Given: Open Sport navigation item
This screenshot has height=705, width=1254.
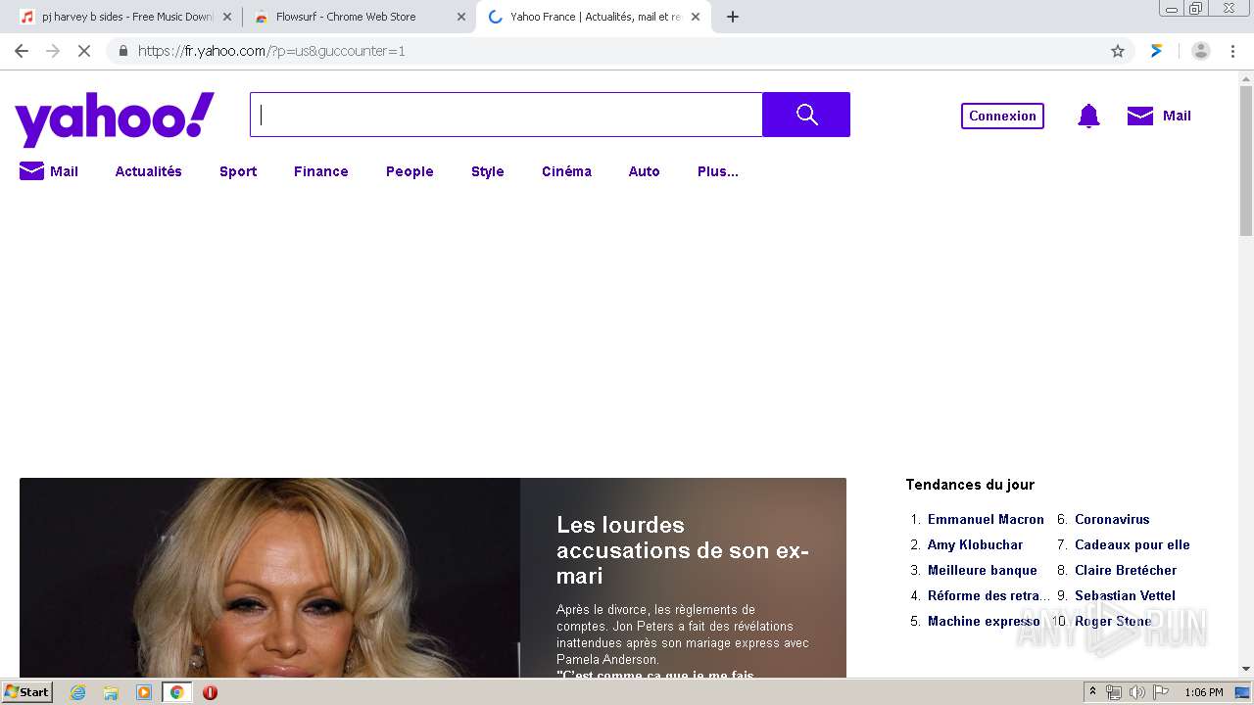Looking at the screenshot, I should [x=238, y=171].
